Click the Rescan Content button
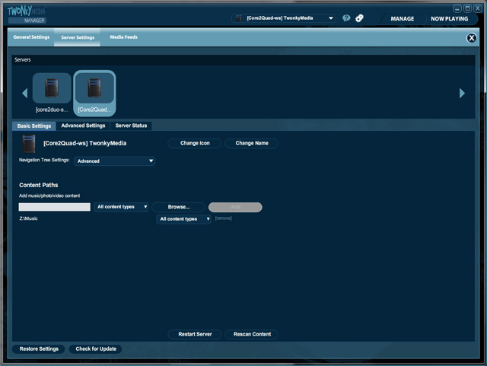Image resolution: width=487 pixels, height=366 pixels. click(252, 334)
